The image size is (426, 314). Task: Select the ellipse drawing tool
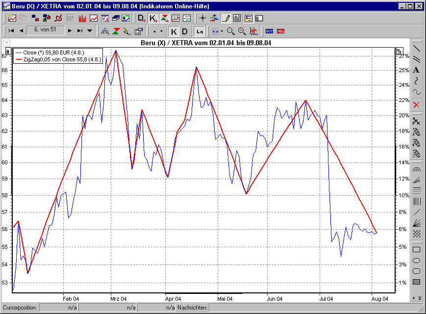click(416, 260)
